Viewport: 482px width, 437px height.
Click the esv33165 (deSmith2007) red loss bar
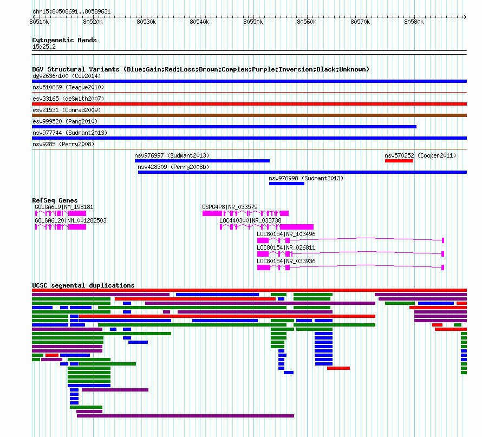click(x=249, y=104)
